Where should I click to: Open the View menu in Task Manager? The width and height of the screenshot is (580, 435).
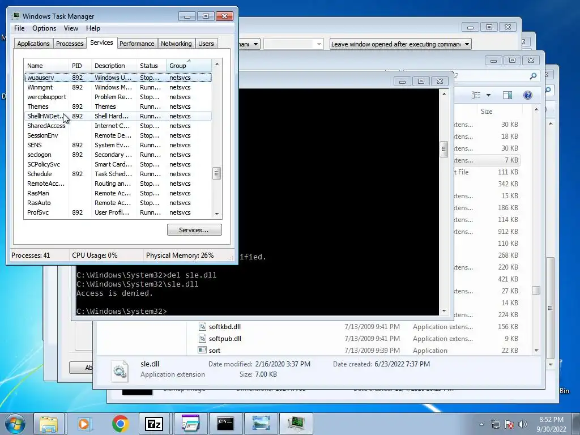point(71,28)
